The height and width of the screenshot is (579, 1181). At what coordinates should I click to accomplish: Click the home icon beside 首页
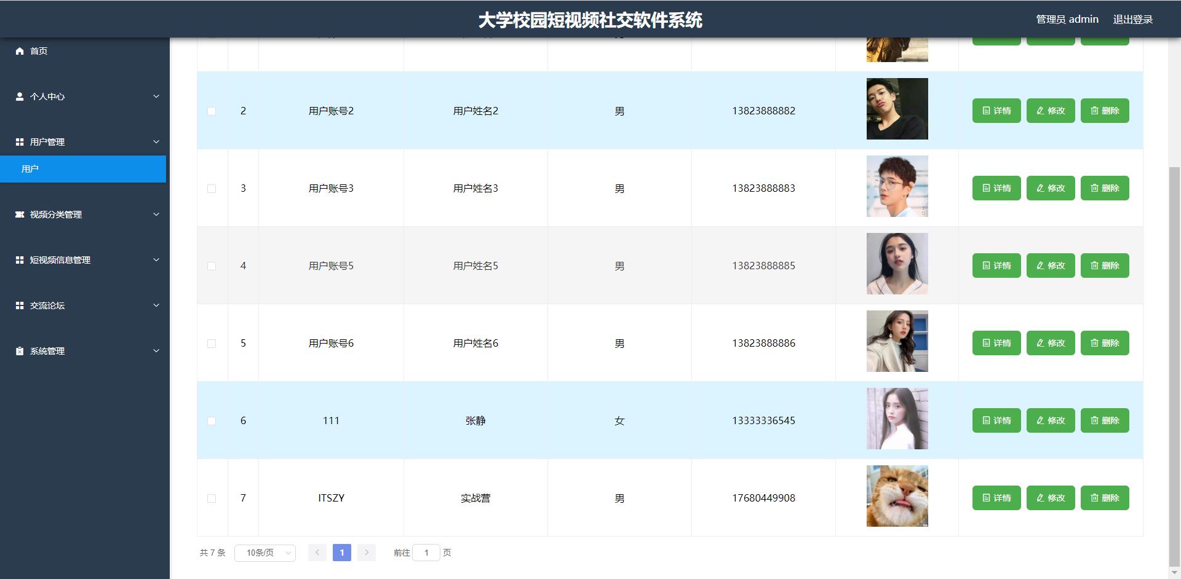point(20,51)
